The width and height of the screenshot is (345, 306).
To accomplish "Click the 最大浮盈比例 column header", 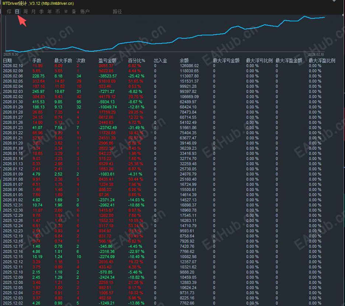I will [322, 60].
